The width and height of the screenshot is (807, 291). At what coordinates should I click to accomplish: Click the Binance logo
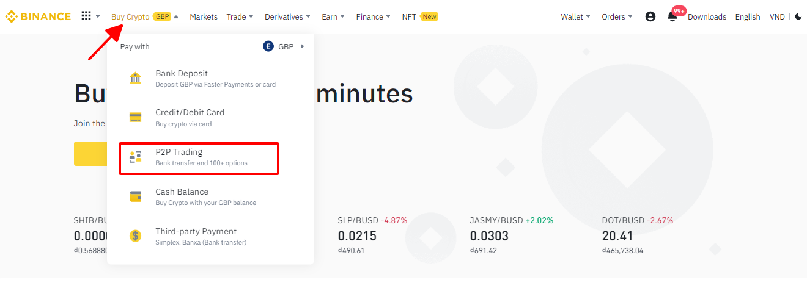click(x=38, y=16)
